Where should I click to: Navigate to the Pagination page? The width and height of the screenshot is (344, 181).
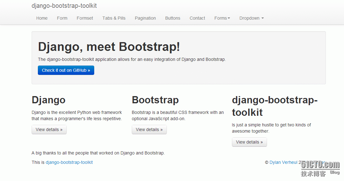click(145, 18)
